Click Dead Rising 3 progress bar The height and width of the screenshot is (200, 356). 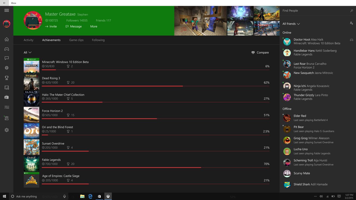click(x=155, y=86)
